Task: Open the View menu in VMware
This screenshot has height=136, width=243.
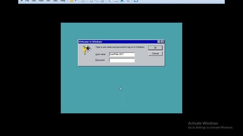Action: [41, 1]
